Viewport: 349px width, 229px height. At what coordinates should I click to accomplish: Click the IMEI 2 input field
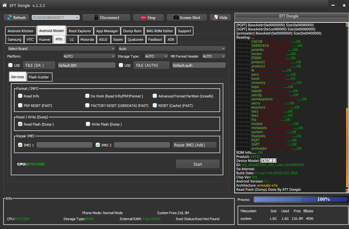coord(142,145)
